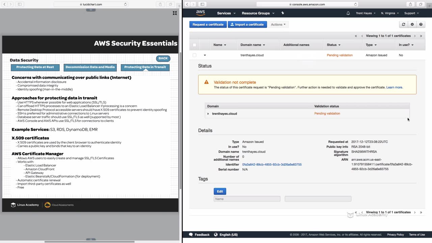Screen dimensions: 432x243
Task: Select the Protecting Data in Transit tab
Action: (x=145, y=67)
